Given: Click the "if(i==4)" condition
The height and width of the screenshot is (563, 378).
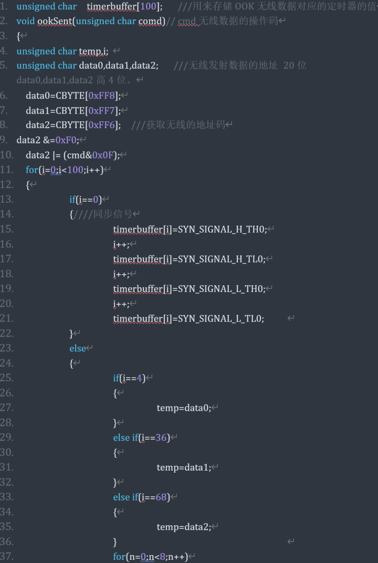Looking at the screenshot, I should point(129,378).
